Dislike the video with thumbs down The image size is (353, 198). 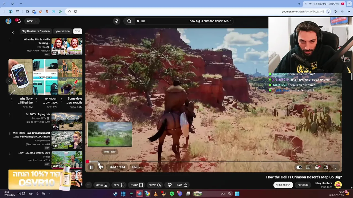tap(170, 185)
